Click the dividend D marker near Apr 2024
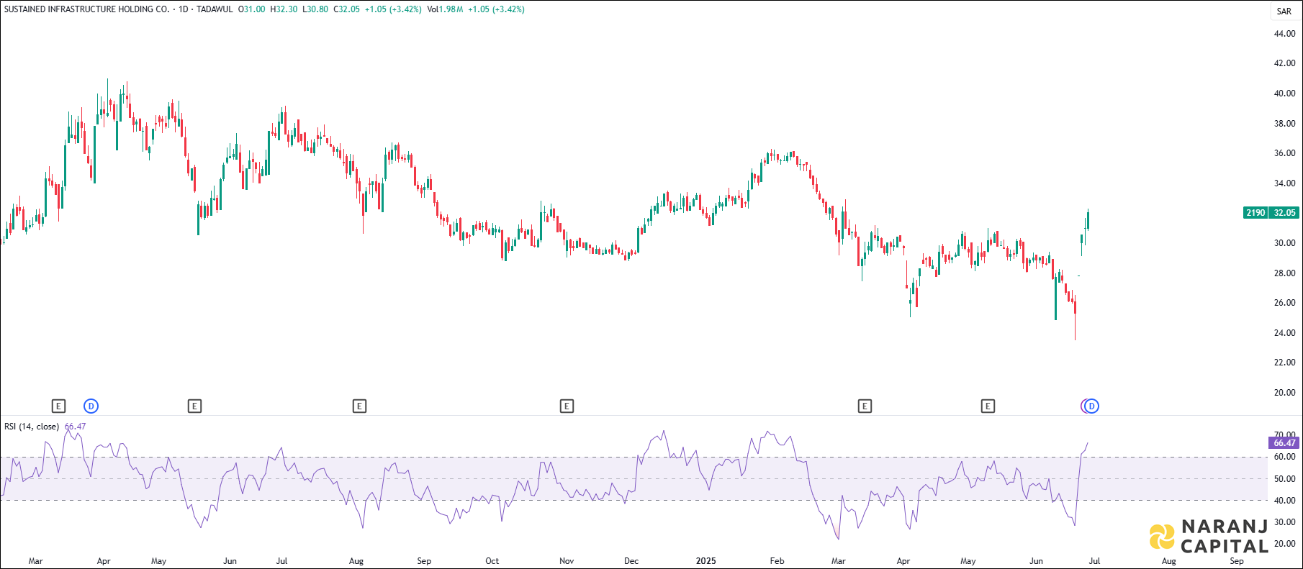Screen dimensions: 1303x569 [x=91, y=406]
